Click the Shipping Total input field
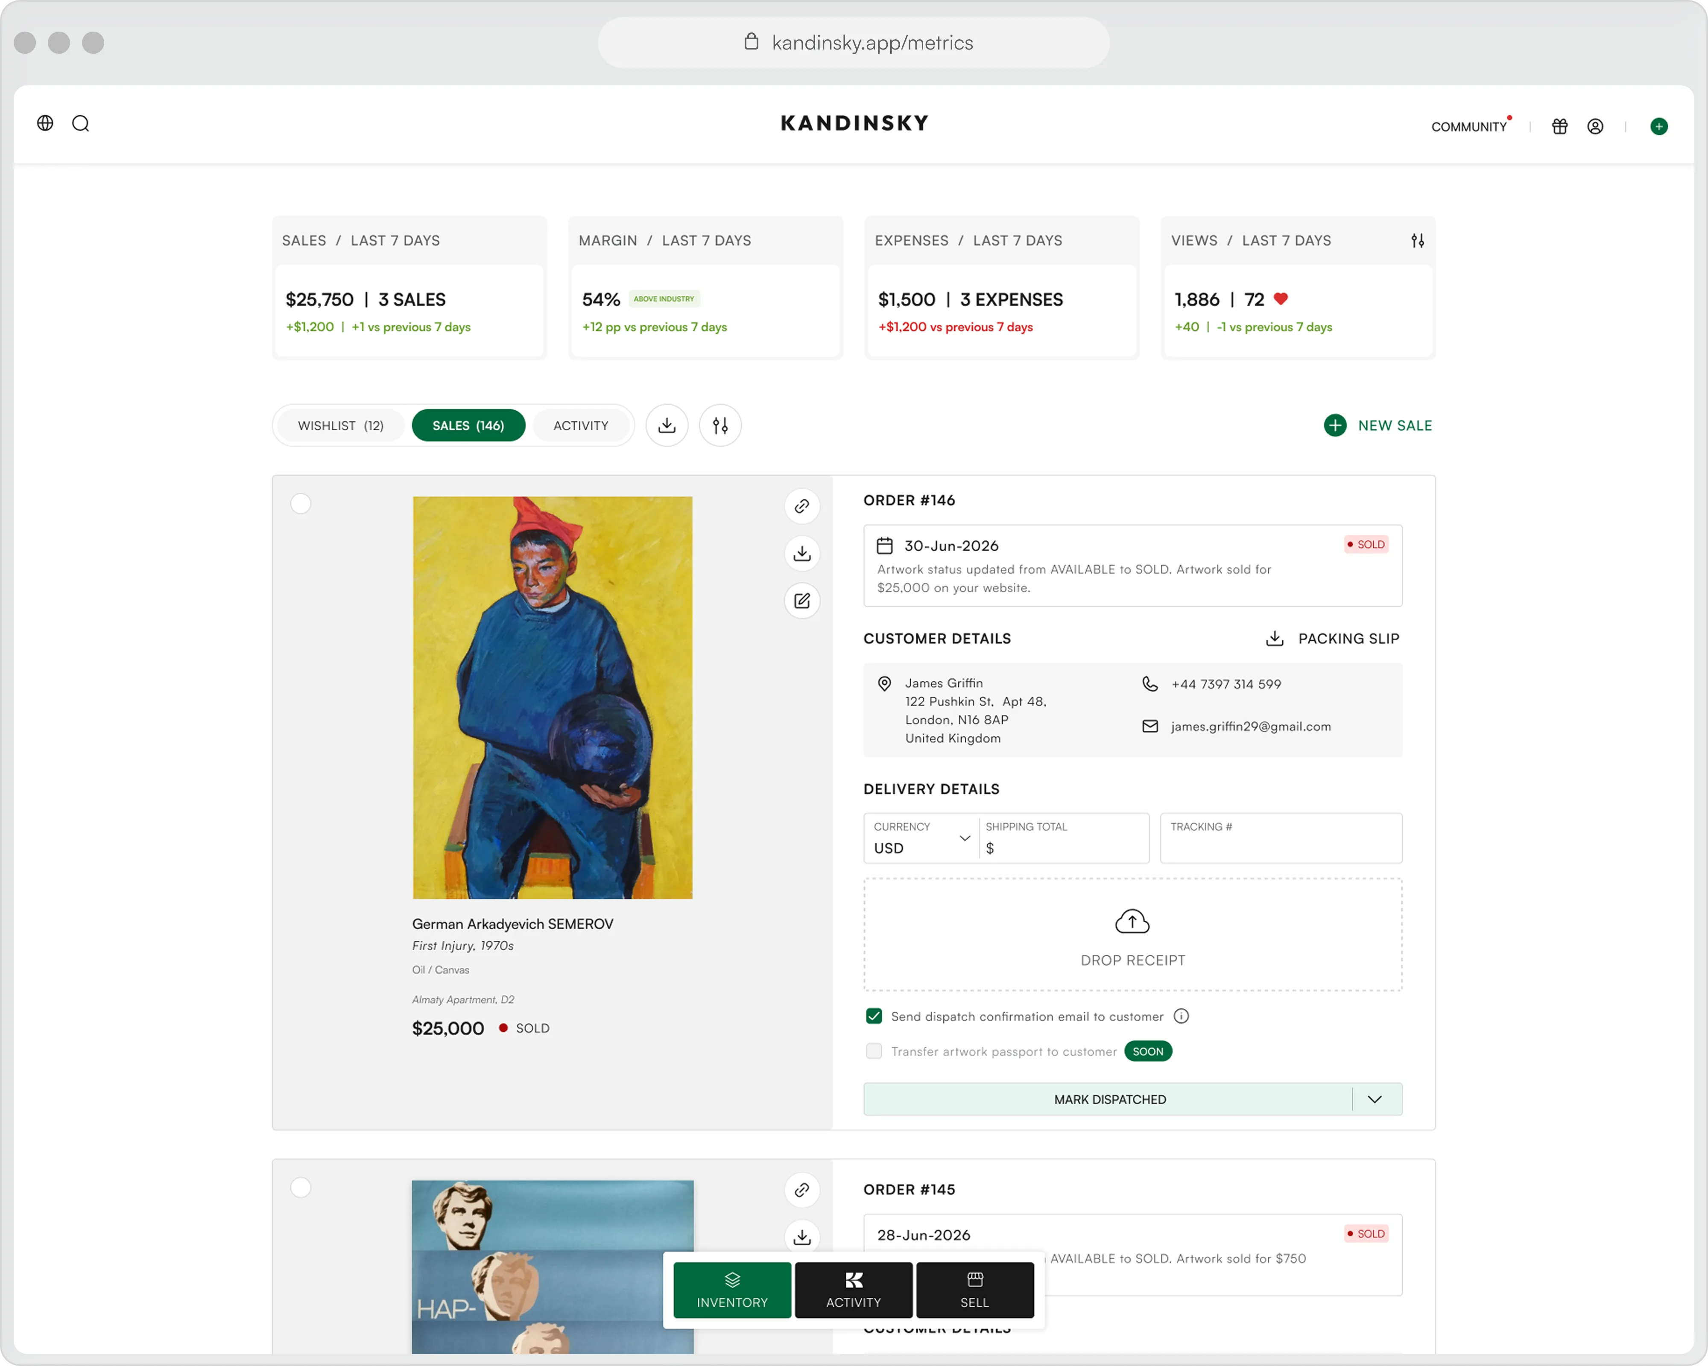Viewport: 1708px width, 1366px height. [1064, 838]
